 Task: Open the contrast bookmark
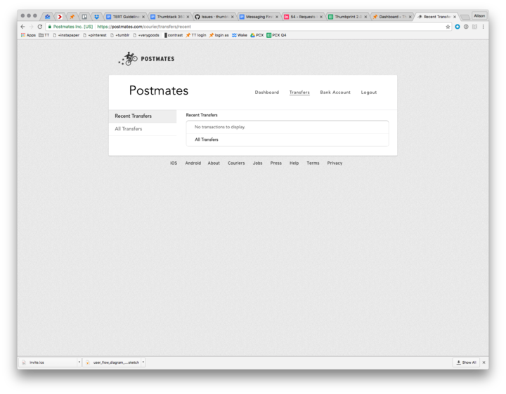coord(174,35)
